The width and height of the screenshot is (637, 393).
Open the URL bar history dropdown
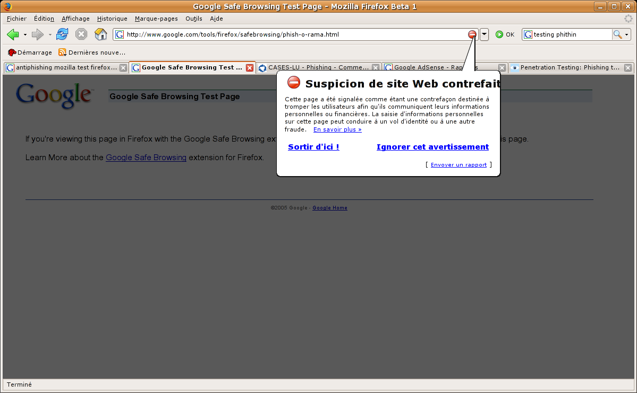(484, 34)
